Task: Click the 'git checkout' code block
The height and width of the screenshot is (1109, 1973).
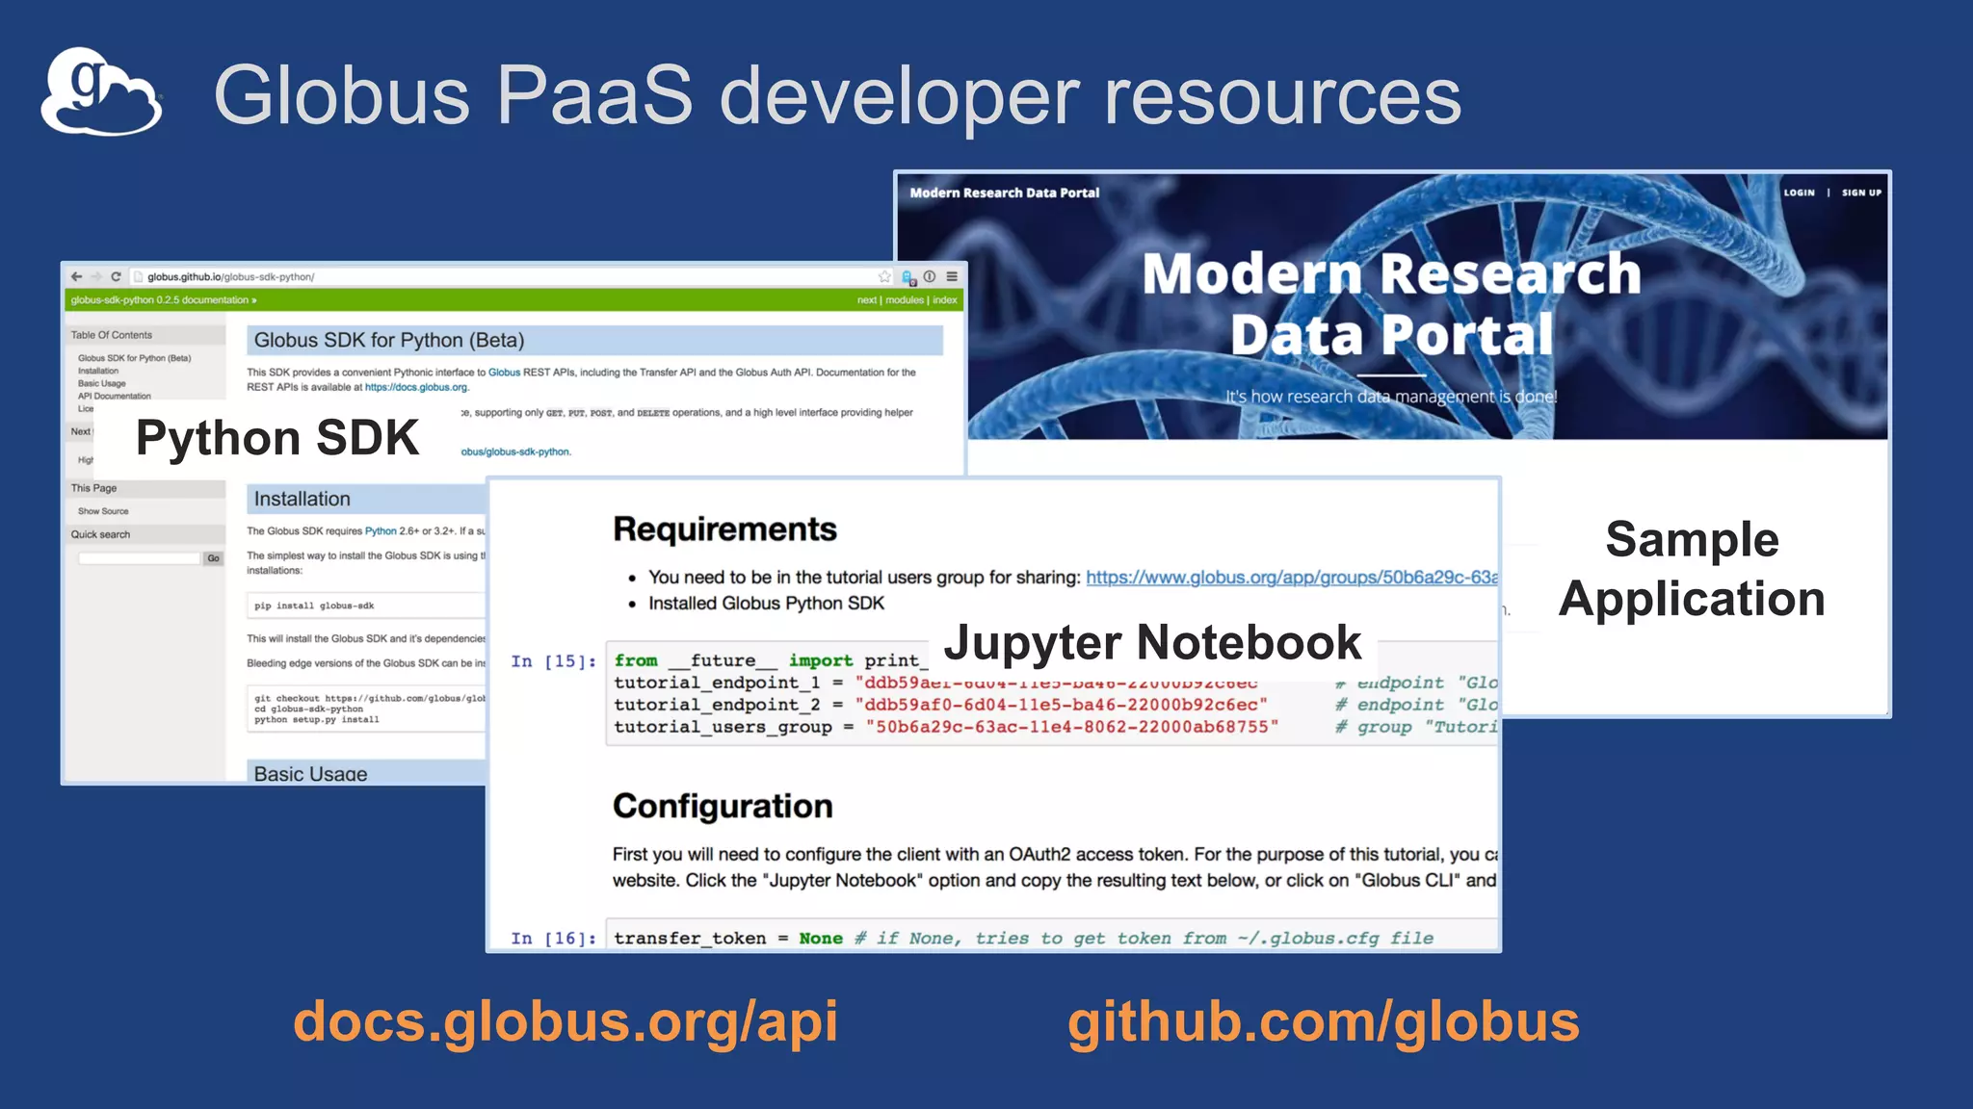Action: [x=367, y=709]
